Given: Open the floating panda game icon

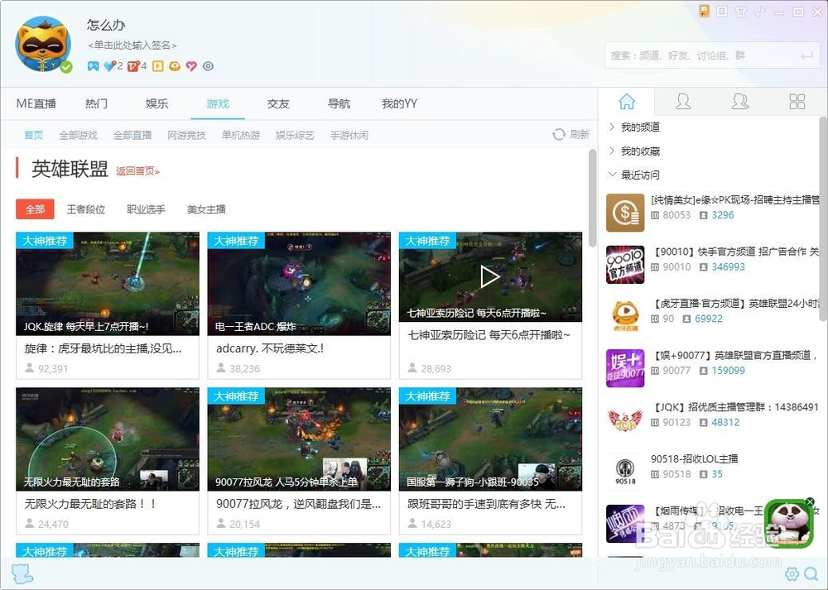Looking at the screenshot, I should coord(788,523).
